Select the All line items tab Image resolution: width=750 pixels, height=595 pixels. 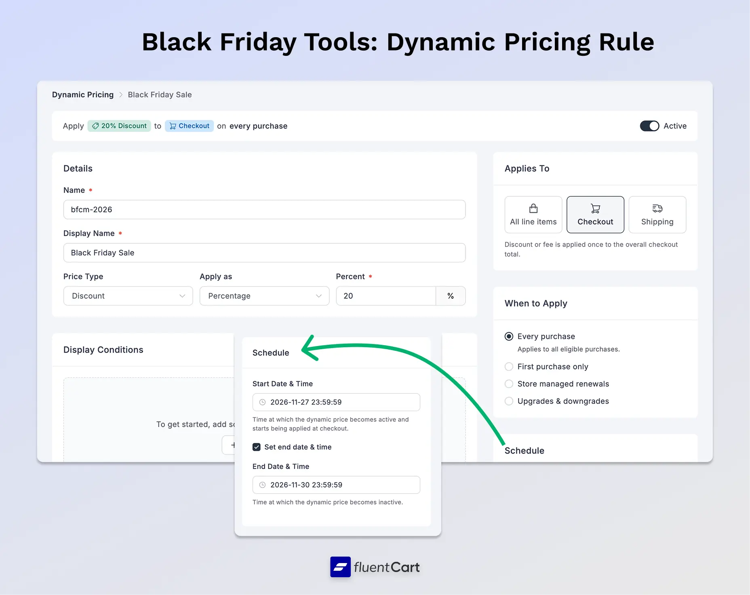pyautogui.click(x=533, y=215)
